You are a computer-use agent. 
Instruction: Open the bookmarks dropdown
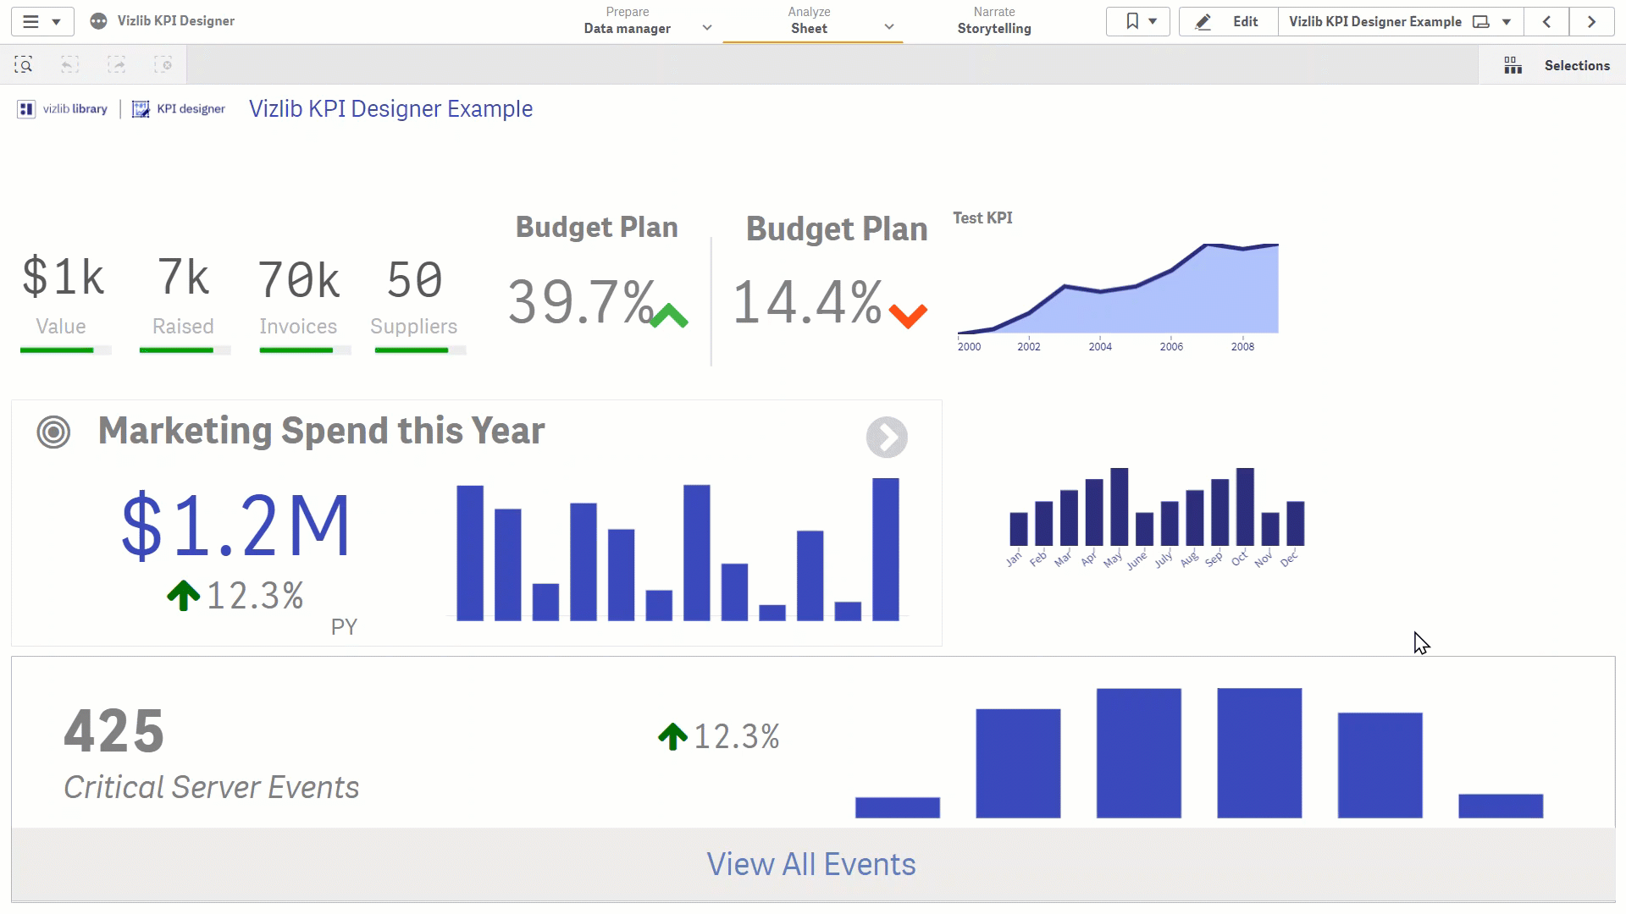click(x=1138, y=22)
